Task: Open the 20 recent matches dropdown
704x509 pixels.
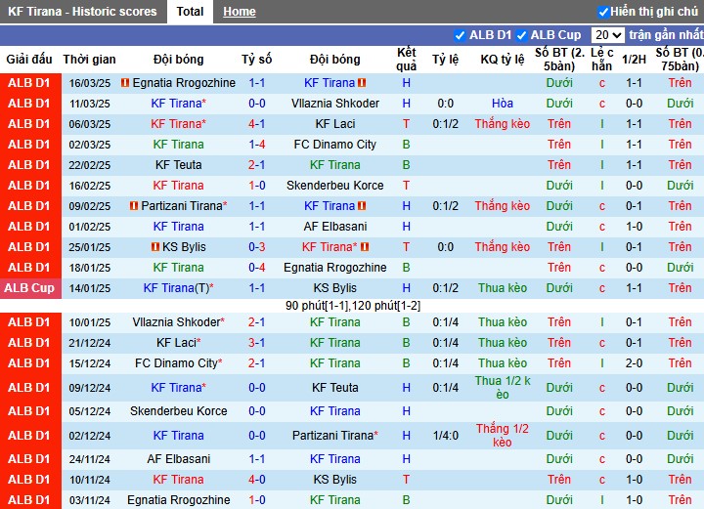Action: click(607, 35)
